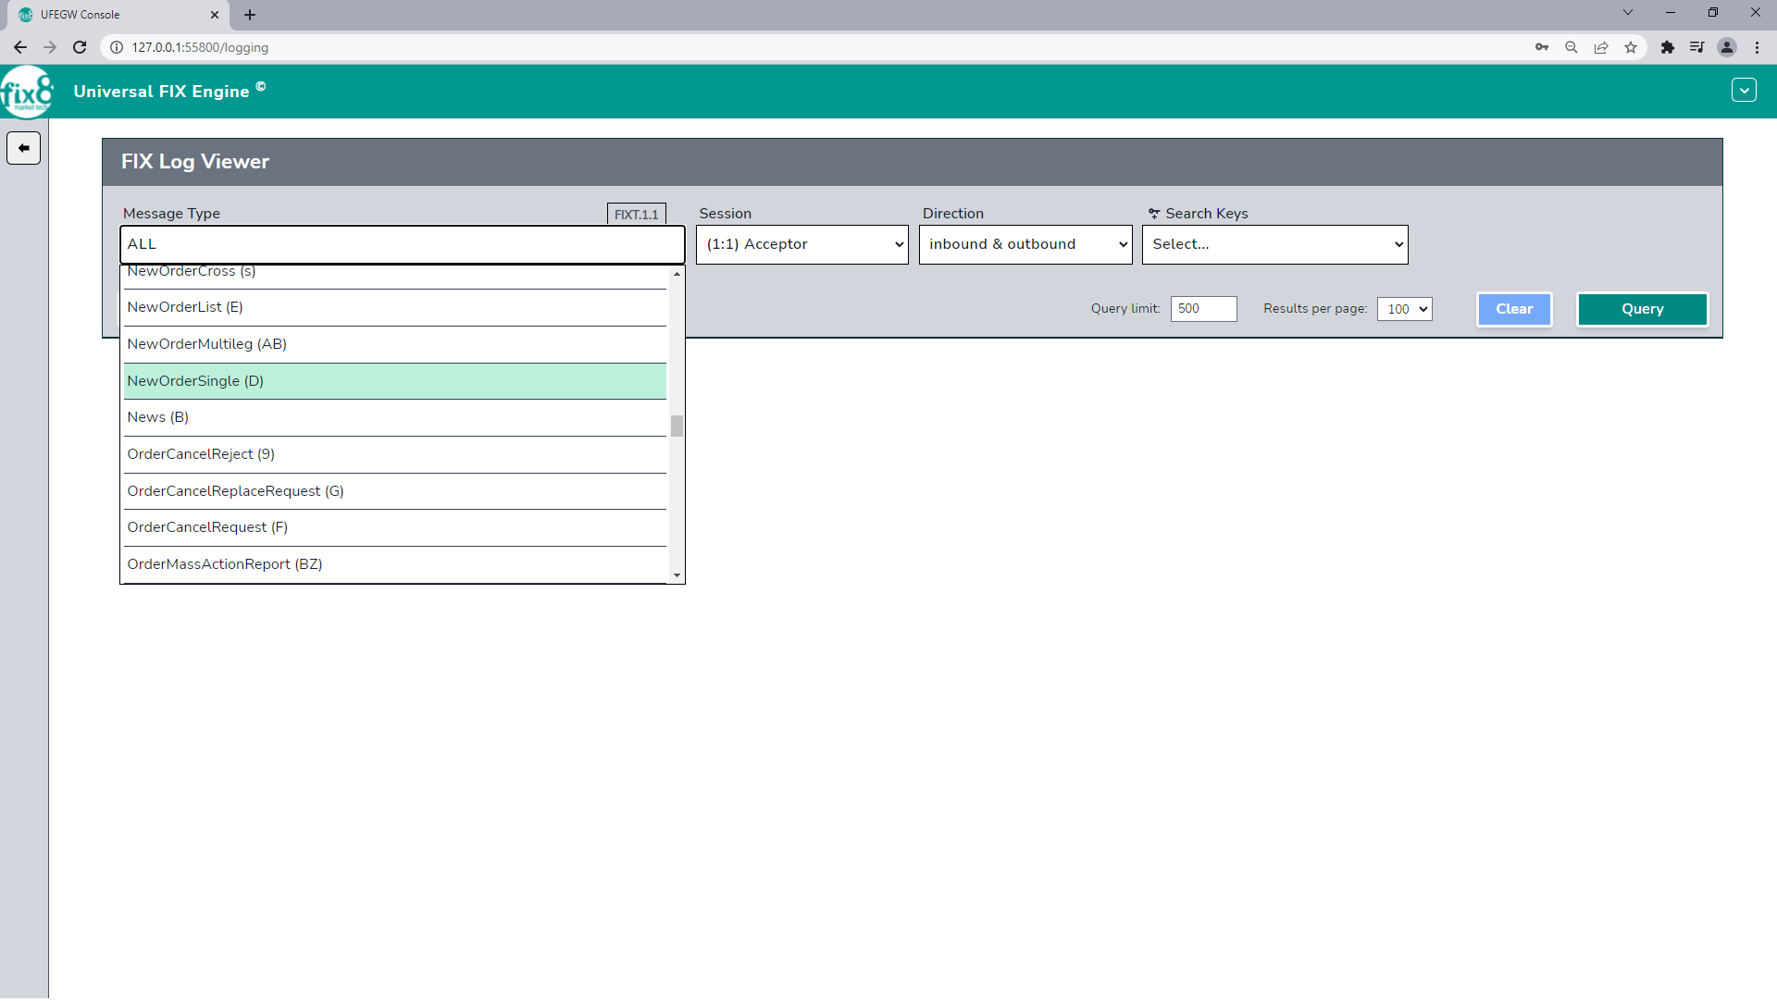Click the Search Keys filter icon

(1154, 214)
